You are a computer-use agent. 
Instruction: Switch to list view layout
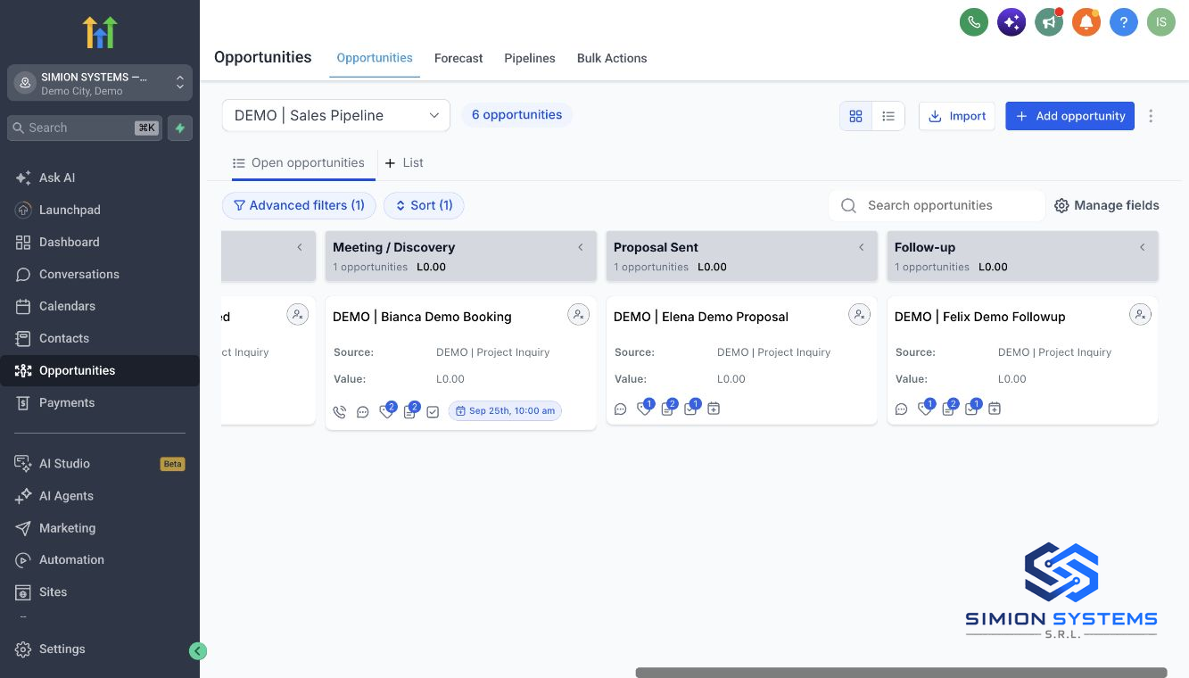point(888,116)
